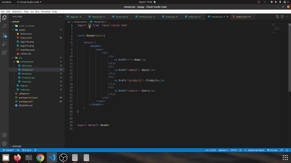This screenshot has height=163, width=291.
Task: Open the Terminal menu
Action: 45,11
